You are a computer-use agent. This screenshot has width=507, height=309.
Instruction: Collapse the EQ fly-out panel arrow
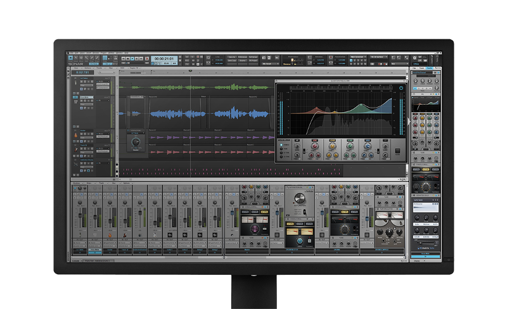coord(409,122)
